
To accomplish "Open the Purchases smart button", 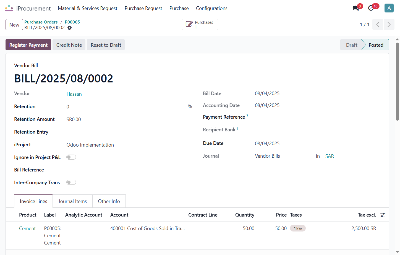I will [x=200, y=24].
